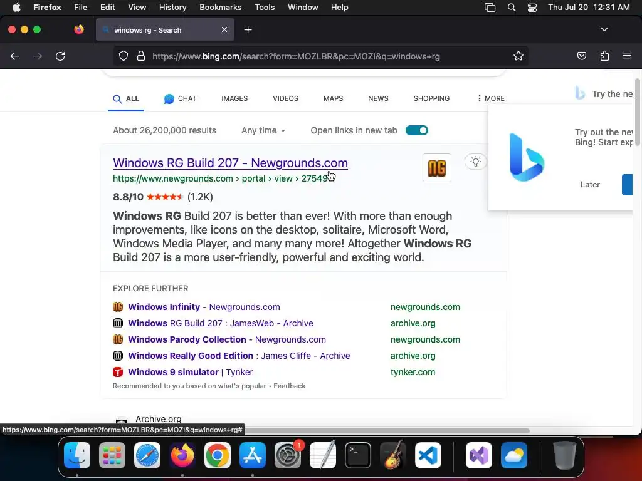Image resolution: width=642 pixels, height=481 pixels.
Task: Expand the 'Any time' date filter
Action: pos(263,130)
